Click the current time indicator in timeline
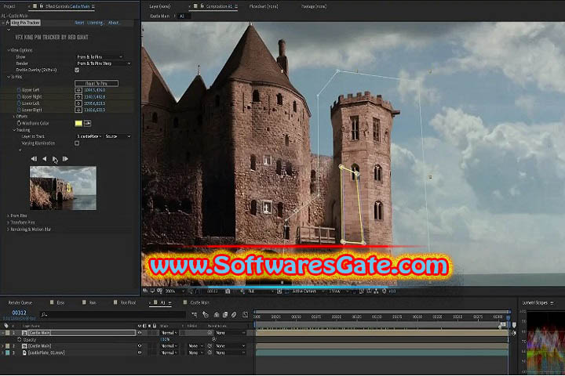The width and height of the screenshot is (565, 376). [508, 318]
